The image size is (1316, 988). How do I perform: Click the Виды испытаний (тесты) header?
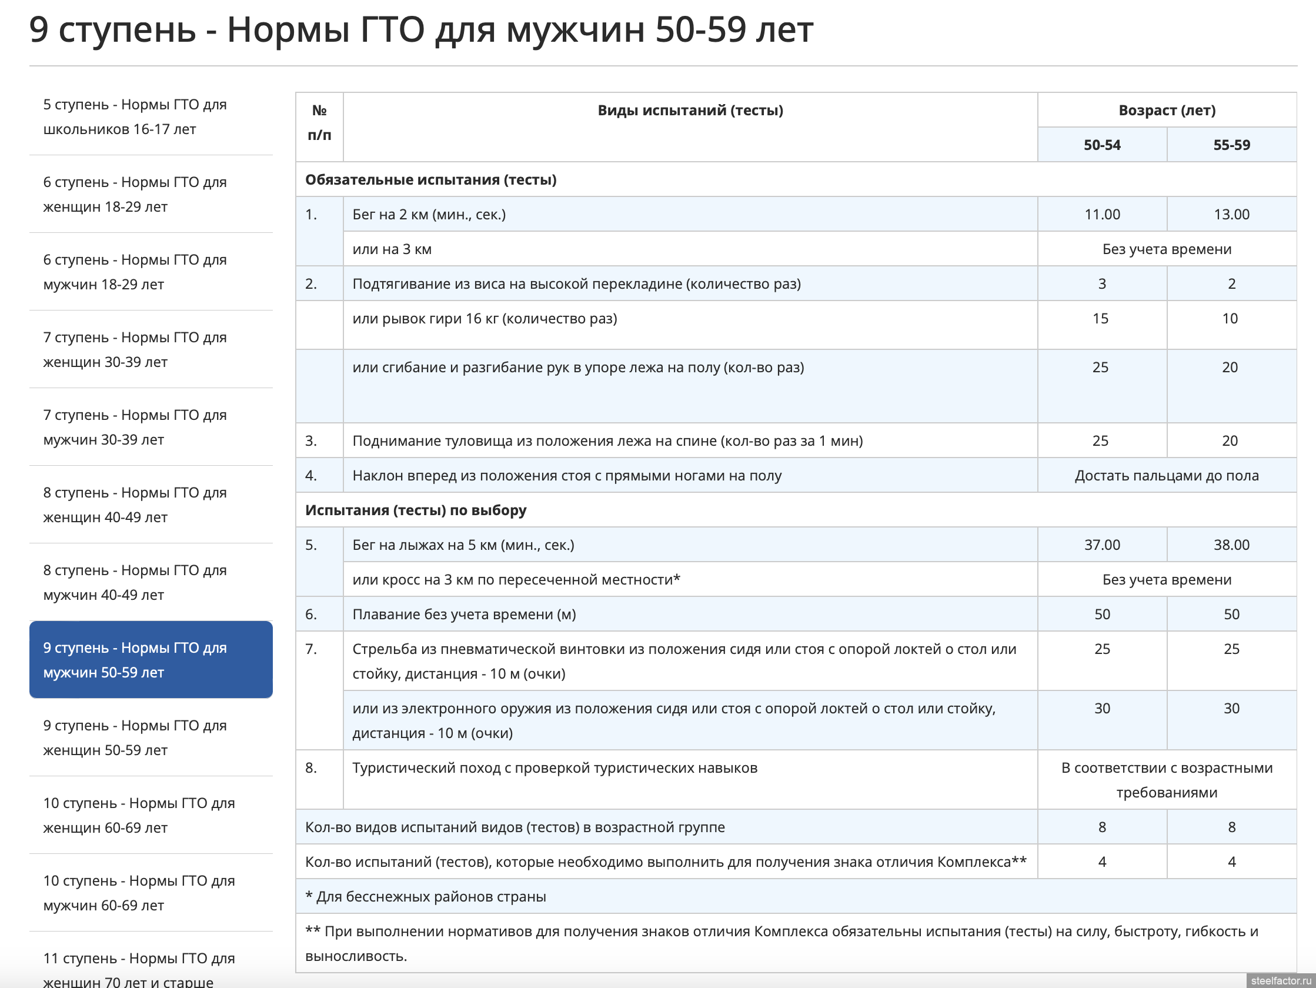tap(690, 127)
